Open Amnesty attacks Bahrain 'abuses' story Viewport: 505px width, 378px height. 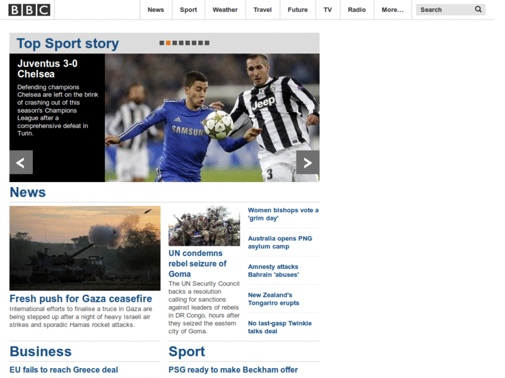point(273,271)
